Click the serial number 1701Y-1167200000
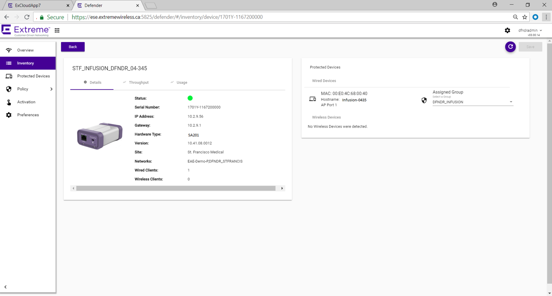 (204, 107)
